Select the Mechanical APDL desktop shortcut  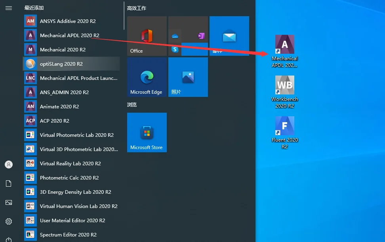pyautogui.click(x=284, y=51)
